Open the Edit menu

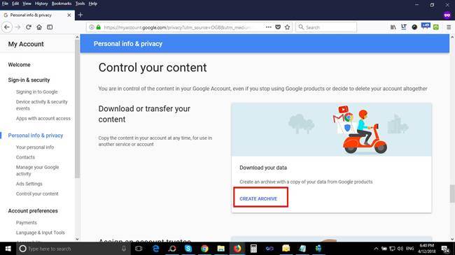pos(15,3)
